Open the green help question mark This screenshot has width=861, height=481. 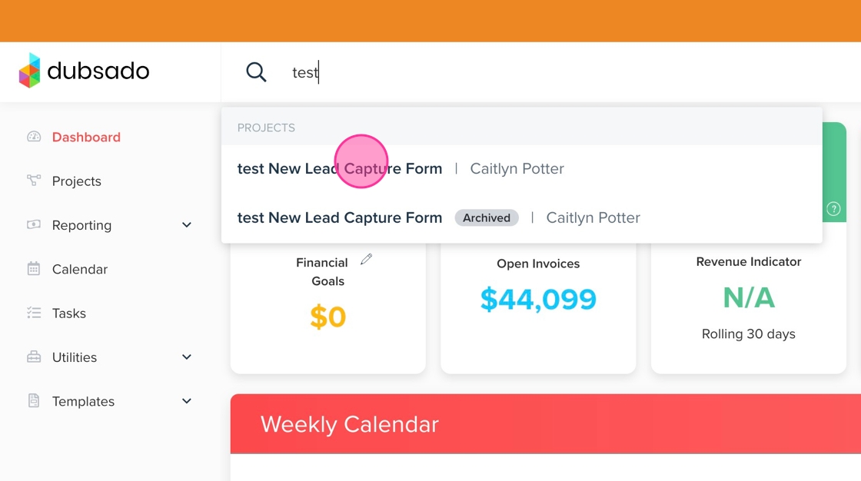[x=833, y=209]
